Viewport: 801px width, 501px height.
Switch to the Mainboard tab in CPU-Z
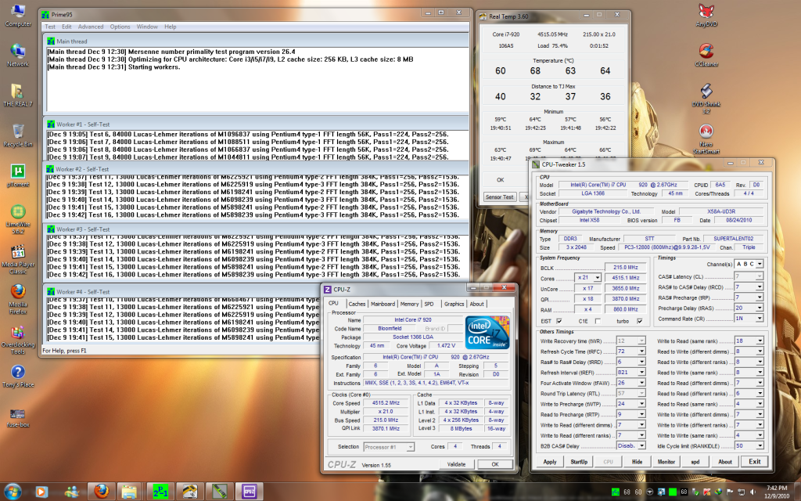click(x=383, y=304)
